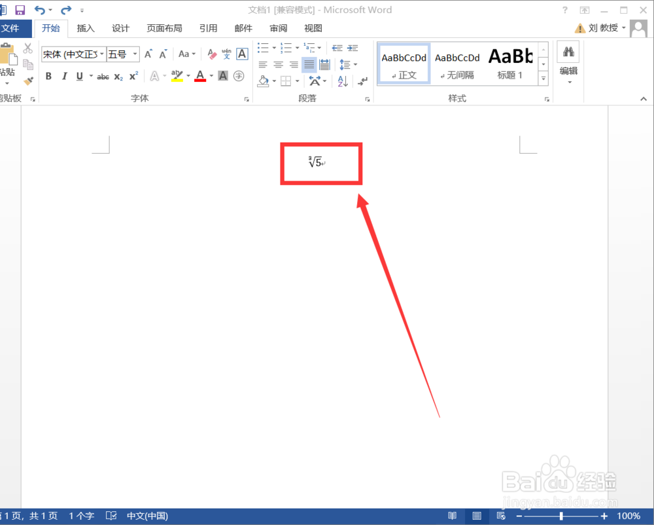This screenshot has height=525, width=654.
Task: Toggle bold formatting
Action: click(x=49, y=76)
